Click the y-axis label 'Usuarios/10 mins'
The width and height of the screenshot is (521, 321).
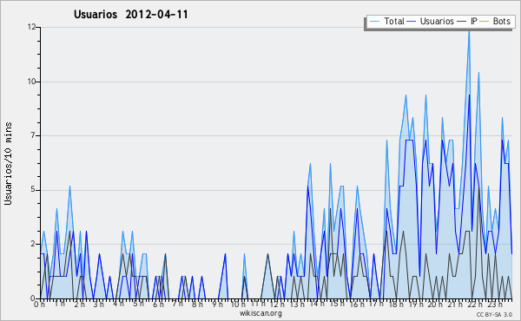tap(8, 163)
